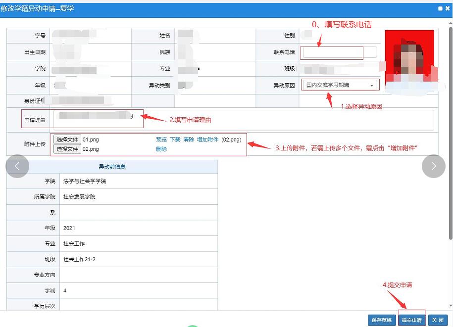
Task: Close the dialog using the X icon
Action: 448,8
